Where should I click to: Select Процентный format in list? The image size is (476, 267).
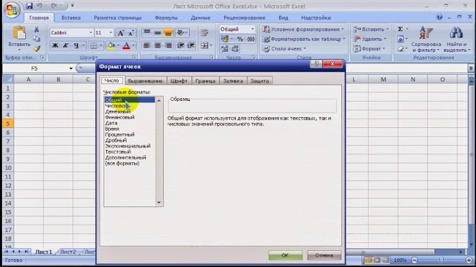point(120,134)
